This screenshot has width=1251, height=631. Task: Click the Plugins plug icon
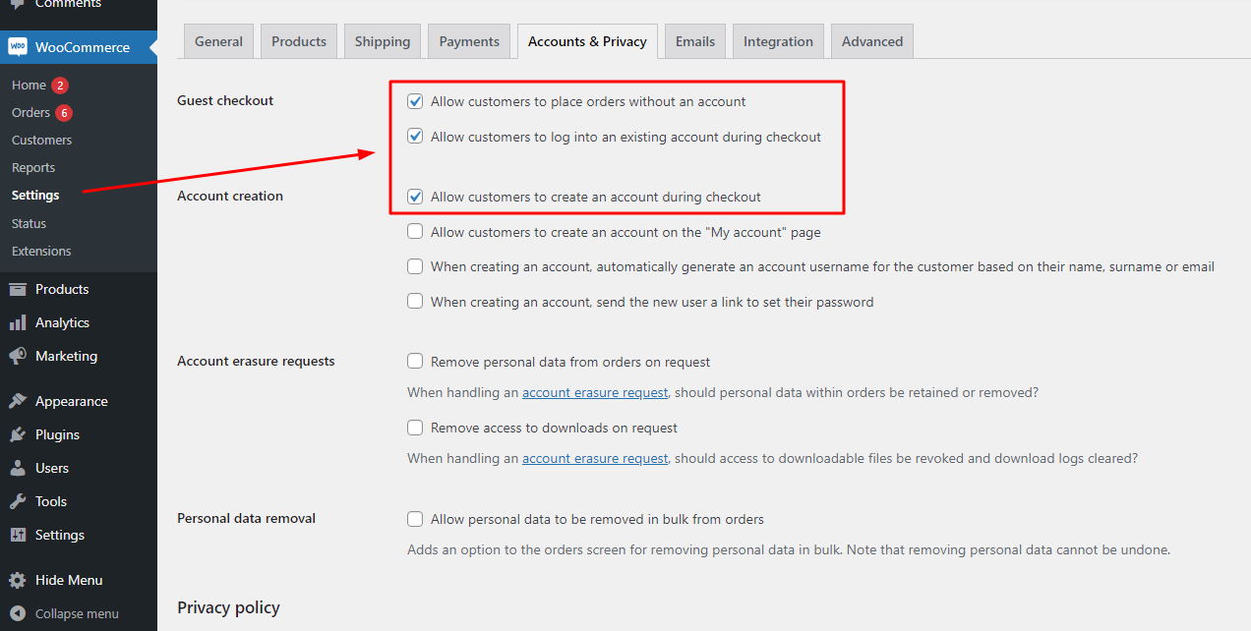18,434
